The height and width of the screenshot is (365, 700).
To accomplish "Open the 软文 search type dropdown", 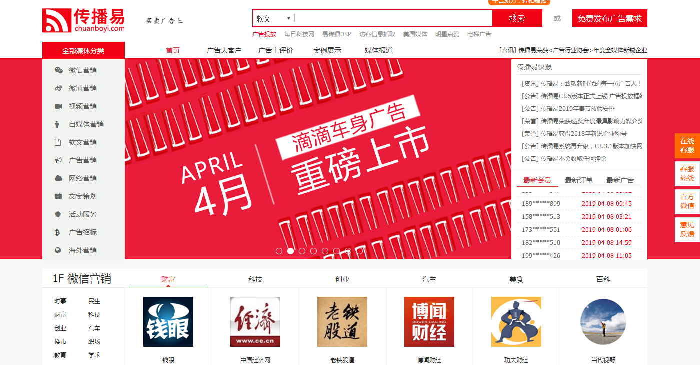I will (273, 18).
